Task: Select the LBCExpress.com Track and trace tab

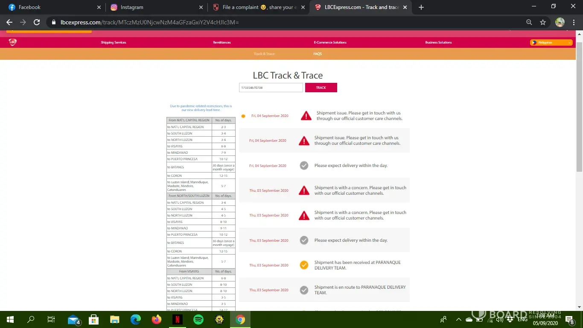Action: [x=361, y=7]
